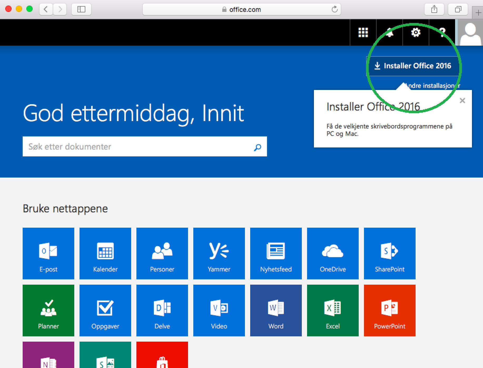Image resolution: width=483 pixels, height=368 pixels.
Task: Open the SharePoint tile
Action: coord(390,253)
